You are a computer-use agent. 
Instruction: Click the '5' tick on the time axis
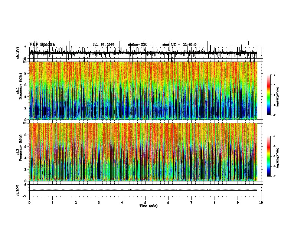click(x=145, y=203)
